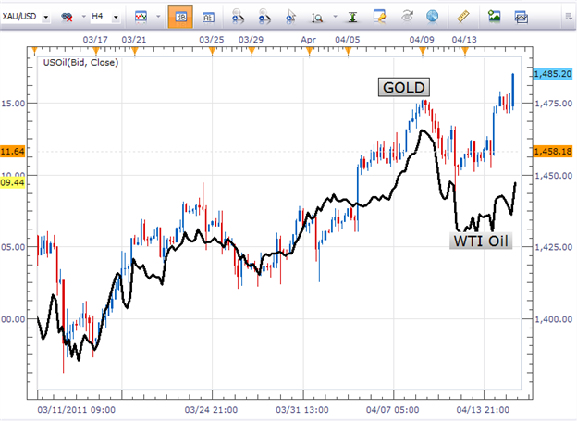Click the vertical auto-scale icon
Screen dimensions: 577x421
tap(352, 17)
